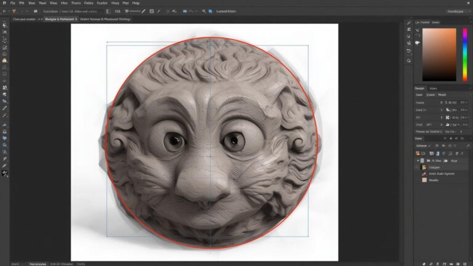Switch to the highlighted middle document tab

click(x=61, y=19)
